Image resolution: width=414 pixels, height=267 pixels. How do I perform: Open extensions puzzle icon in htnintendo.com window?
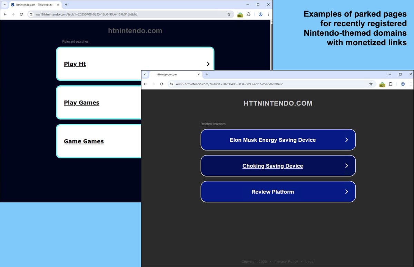(248, 14)
